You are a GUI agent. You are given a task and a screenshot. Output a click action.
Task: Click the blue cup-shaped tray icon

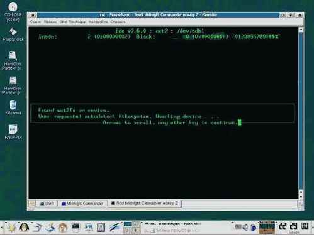coord(254,227)
